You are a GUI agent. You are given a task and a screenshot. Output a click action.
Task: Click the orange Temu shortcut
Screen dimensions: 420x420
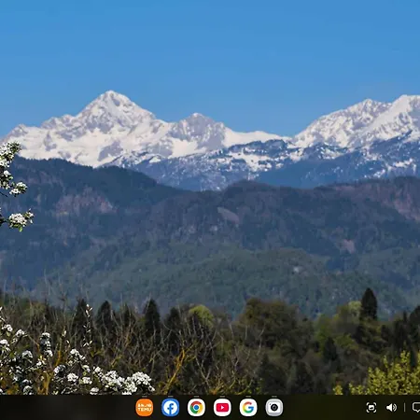click(145, 407)
